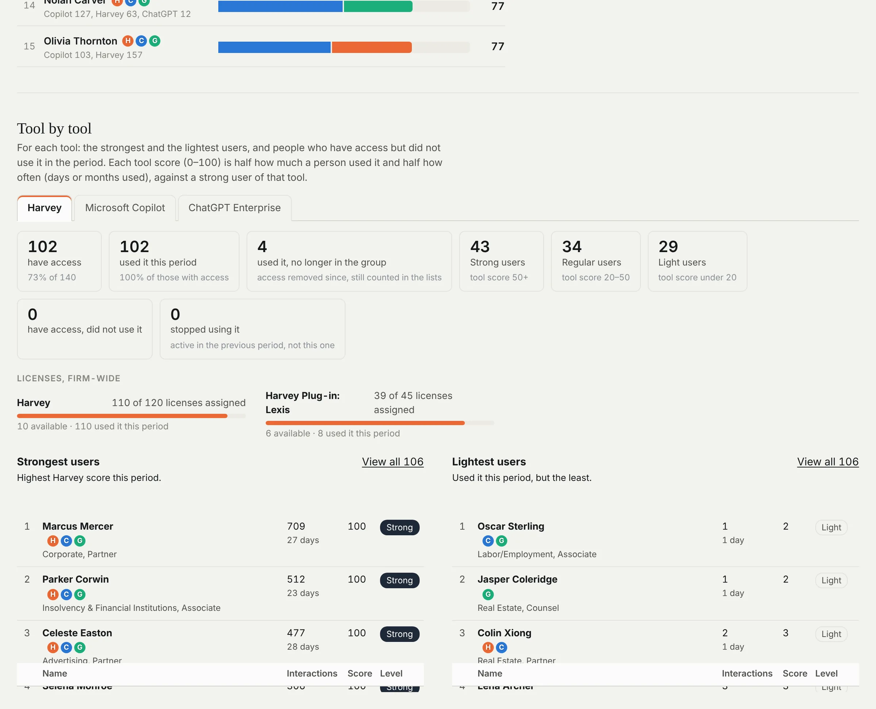
Task: Click Parker Corwin's Strong level badge
Action: point(400,581)
